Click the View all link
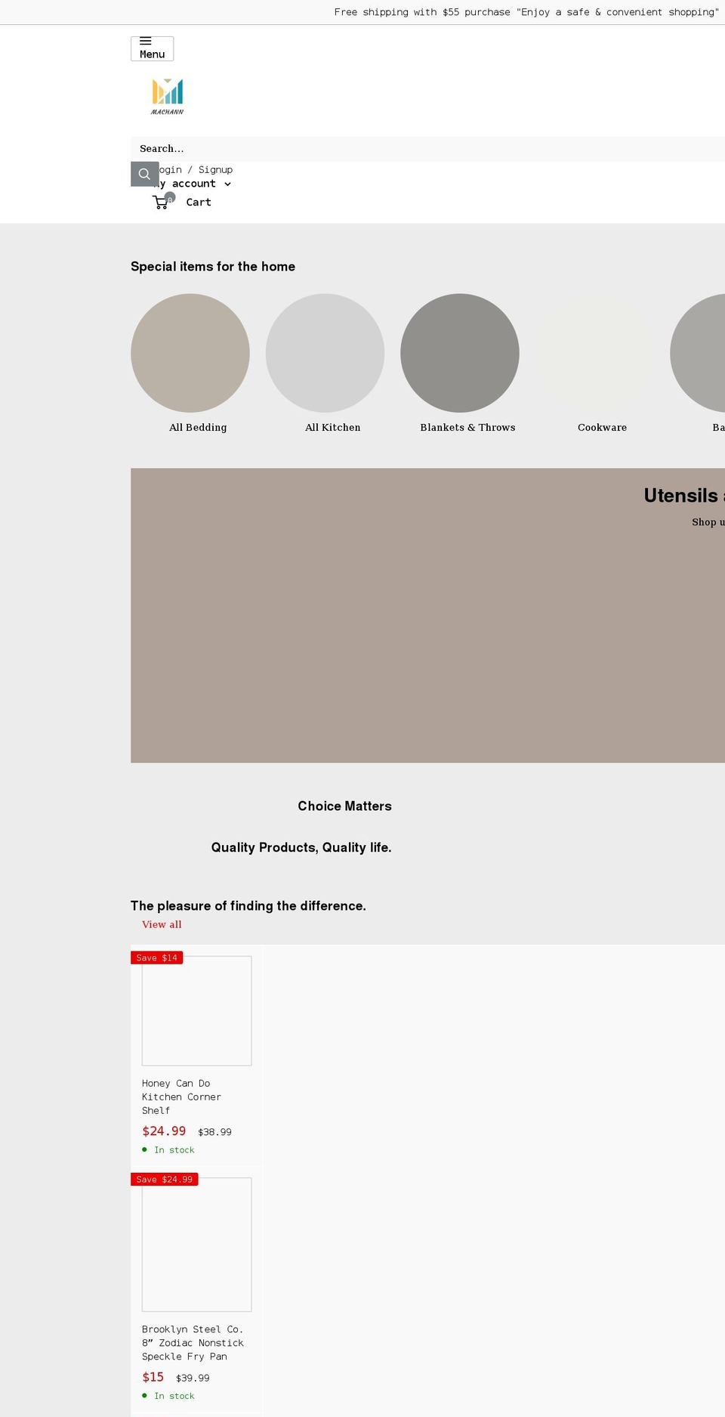The width and height of the screenshot is (725, 1417). pos(162,925)
